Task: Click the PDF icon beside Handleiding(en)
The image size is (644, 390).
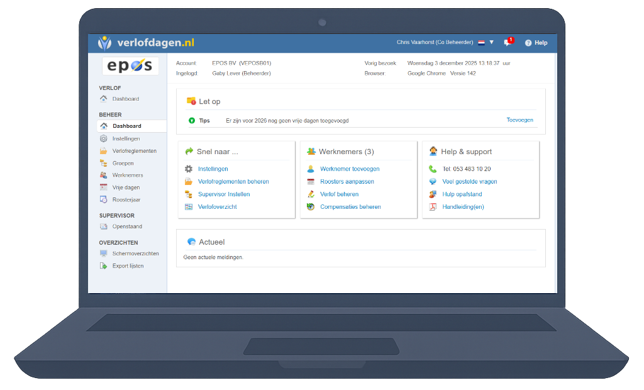Action: click(x=433, y=207)
